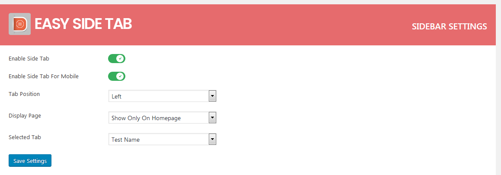501x175 pixels.
Task: Click the arrow on the Selected Tab dropdown
Action: pos(212,139)
